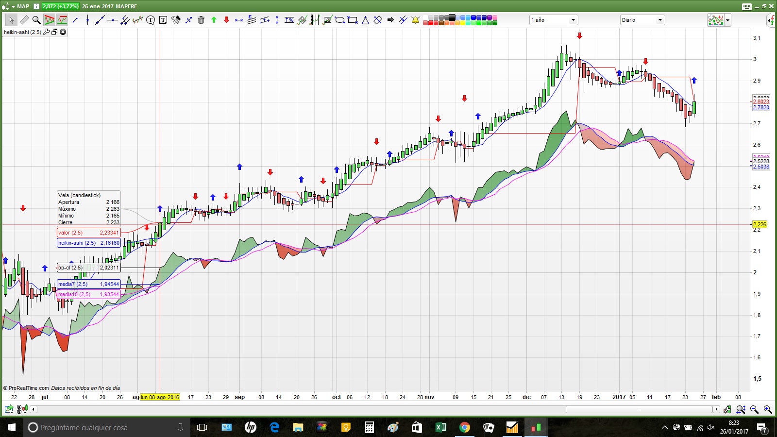
Task: Activate the magnifying glass zoom tool
Action: (36, 20)
